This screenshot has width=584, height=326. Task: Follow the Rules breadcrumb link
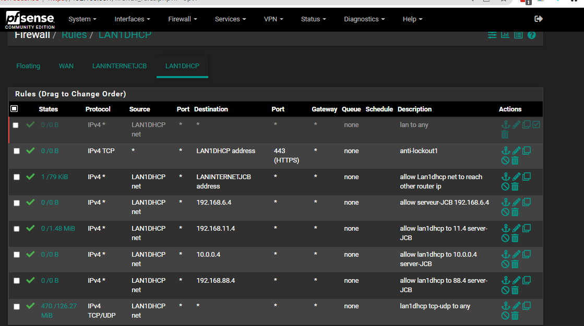74,35
